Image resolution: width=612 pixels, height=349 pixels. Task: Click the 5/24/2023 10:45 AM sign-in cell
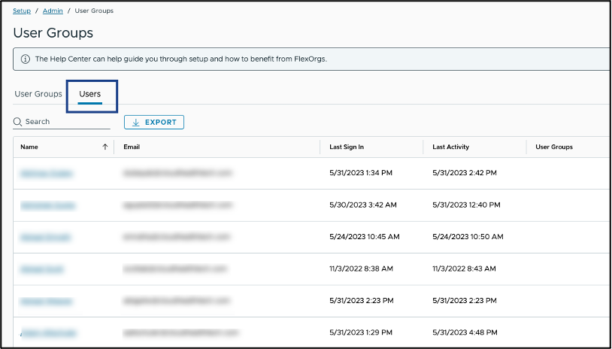coord(365,237)
